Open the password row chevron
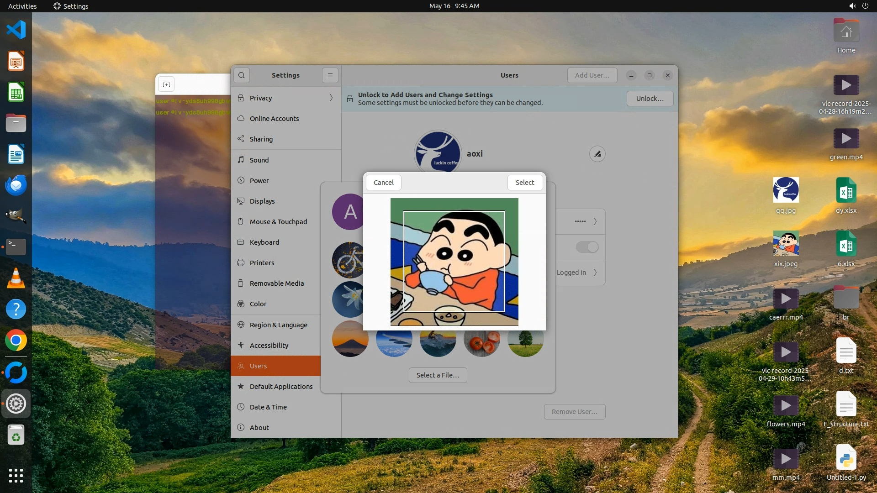877x493 pixels. pos(595,221)
